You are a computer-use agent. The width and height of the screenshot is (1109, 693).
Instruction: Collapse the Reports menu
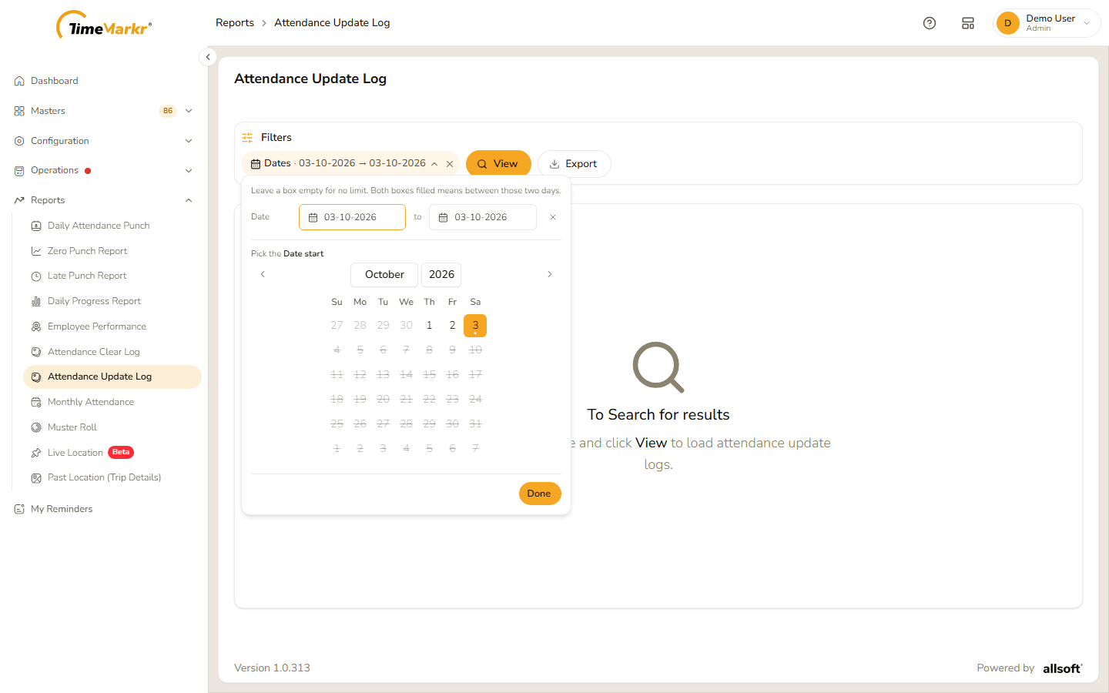104,200
